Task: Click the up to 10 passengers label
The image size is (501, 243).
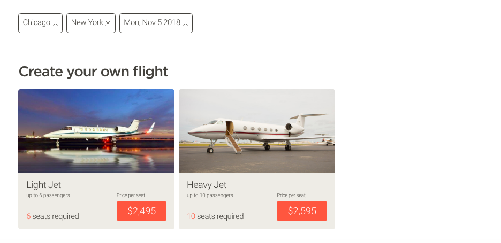Action: pyautogui.click(x=210, y=195)
